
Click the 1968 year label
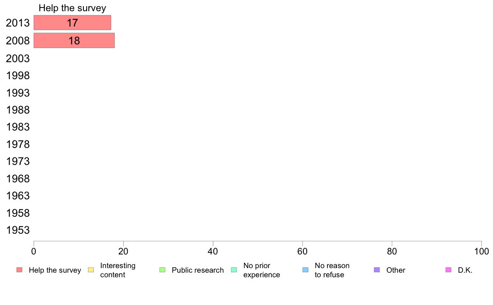pos(18,179)
